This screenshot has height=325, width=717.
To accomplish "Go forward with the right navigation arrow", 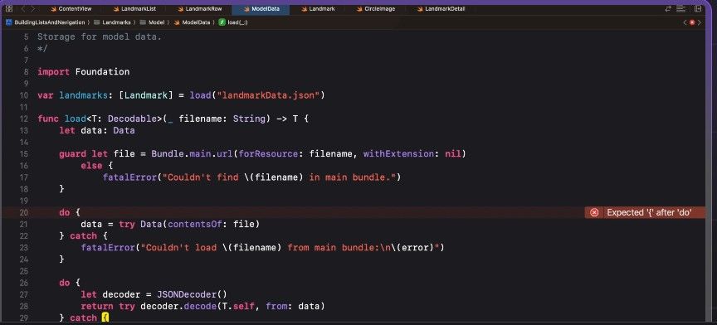I will click(x=32, y=8).
